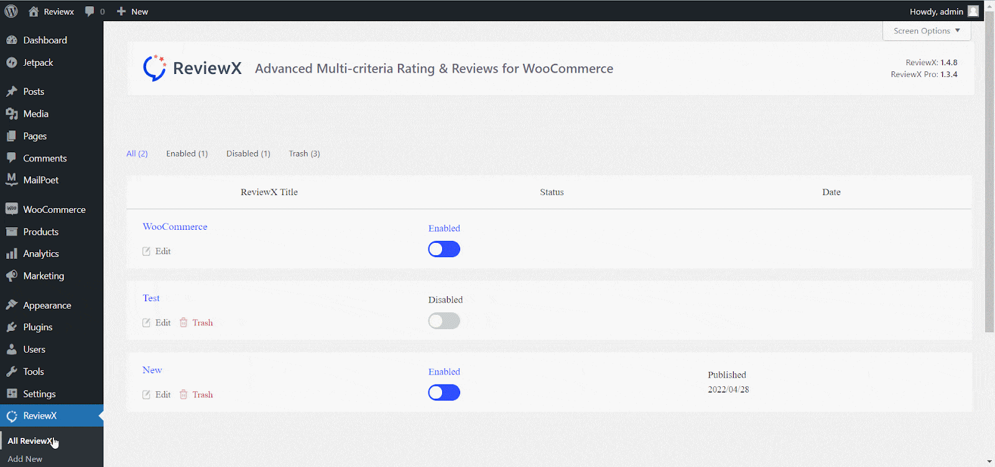Open the New content menu
995x467 pixels.
click(x=132, y=11)
